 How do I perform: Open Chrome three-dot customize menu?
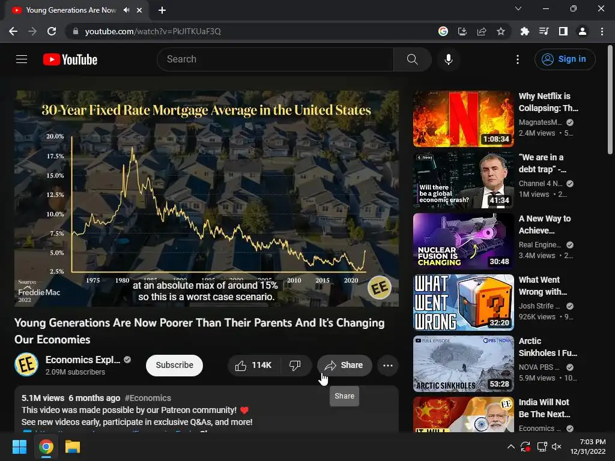pyautogui.click(x=602, y=31)
